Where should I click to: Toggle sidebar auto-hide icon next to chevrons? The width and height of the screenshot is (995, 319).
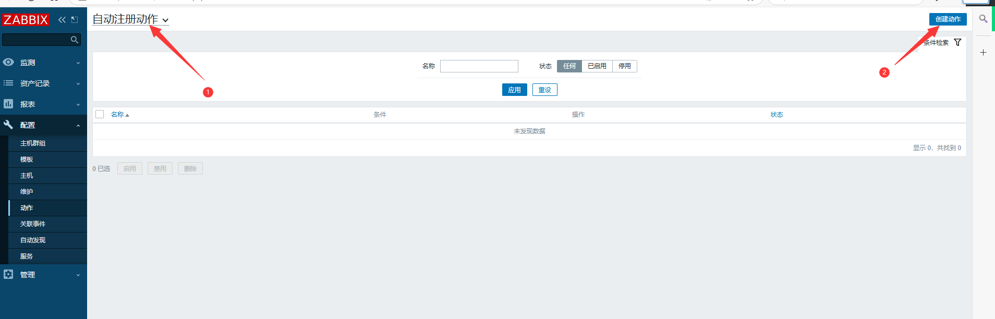tap(75, 20)
